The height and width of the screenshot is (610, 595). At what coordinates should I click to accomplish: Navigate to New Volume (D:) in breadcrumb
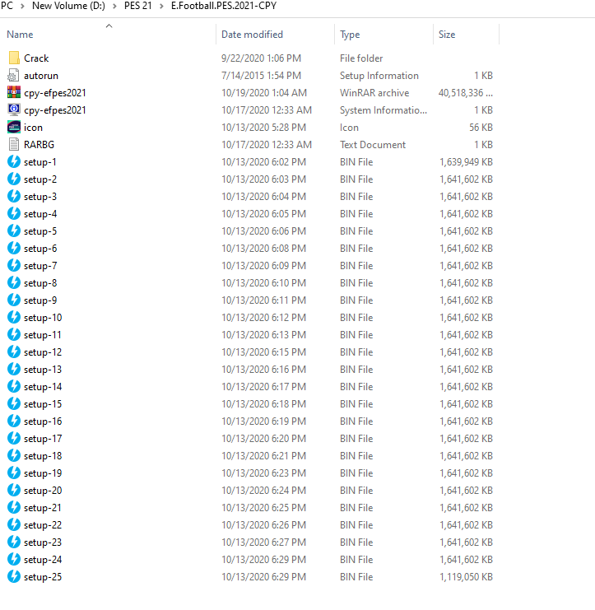pos(68,6)
